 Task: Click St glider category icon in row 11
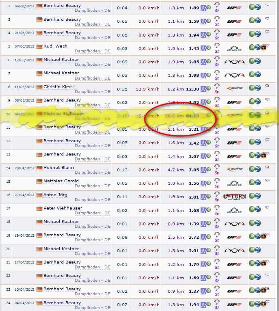coord(217,130)
